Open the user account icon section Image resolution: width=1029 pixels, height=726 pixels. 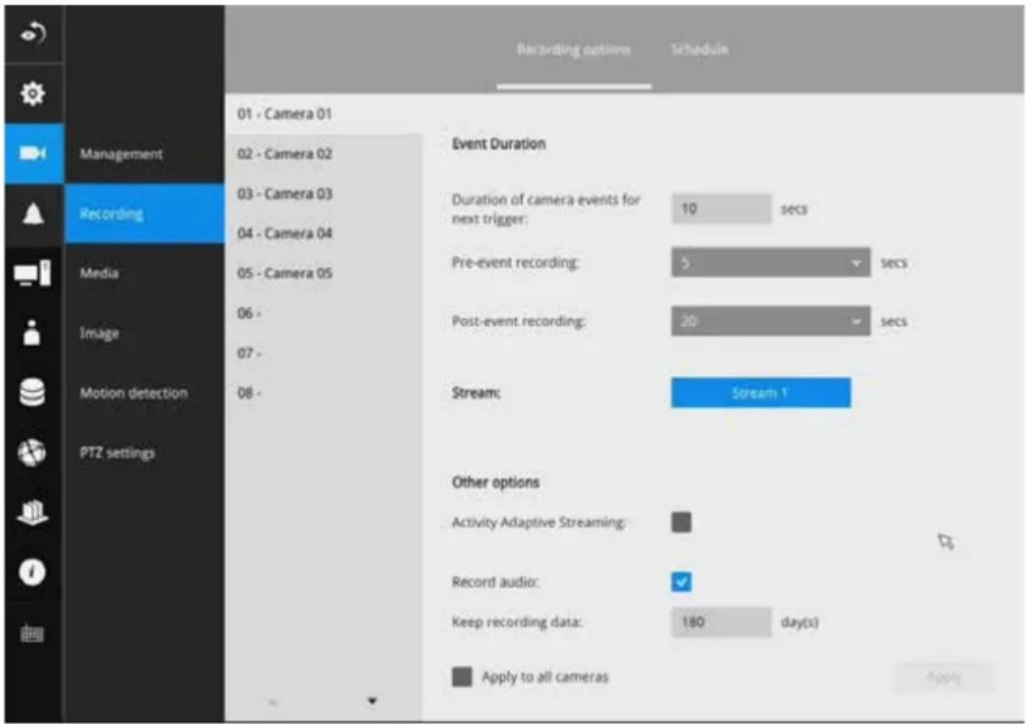32,332
